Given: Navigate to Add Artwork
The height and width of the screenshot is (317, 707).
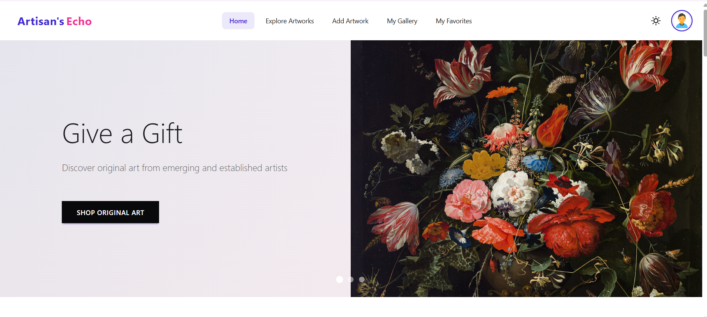Looking at the screenshot, I should [350, 21].
